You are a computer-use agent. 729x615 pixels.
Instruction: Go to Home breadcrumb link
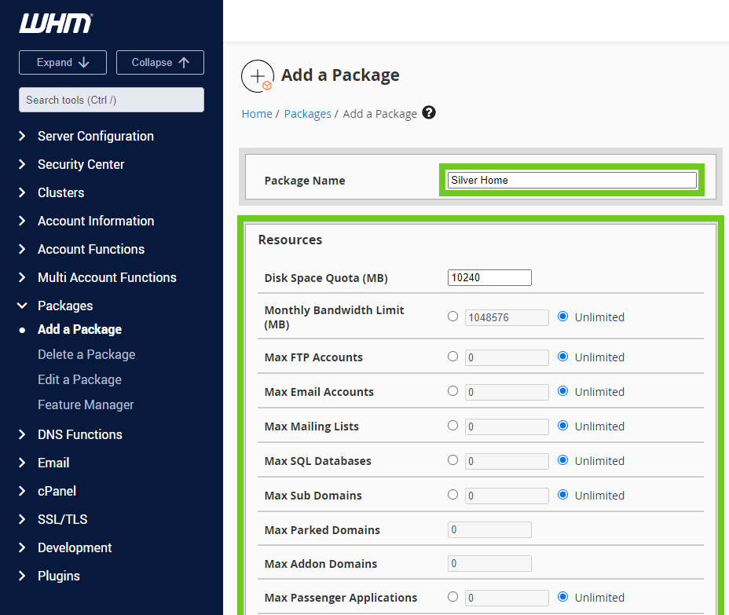coord(257,114)
